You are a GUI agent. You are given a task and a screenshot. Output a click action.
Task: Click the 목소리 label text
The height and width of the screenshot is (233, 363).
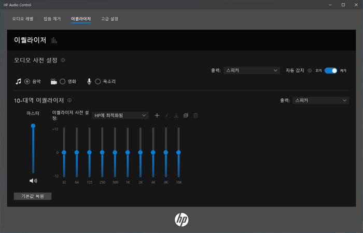(x=109, y=81)
